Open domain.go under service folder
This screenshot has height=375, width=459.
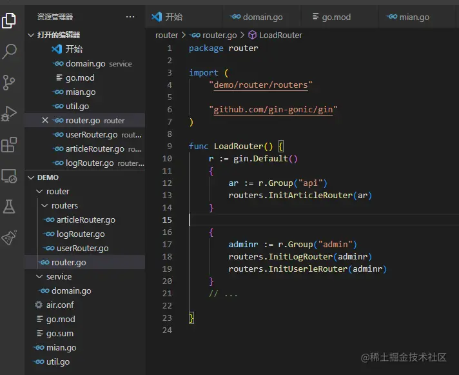click(x=85, y=290)
